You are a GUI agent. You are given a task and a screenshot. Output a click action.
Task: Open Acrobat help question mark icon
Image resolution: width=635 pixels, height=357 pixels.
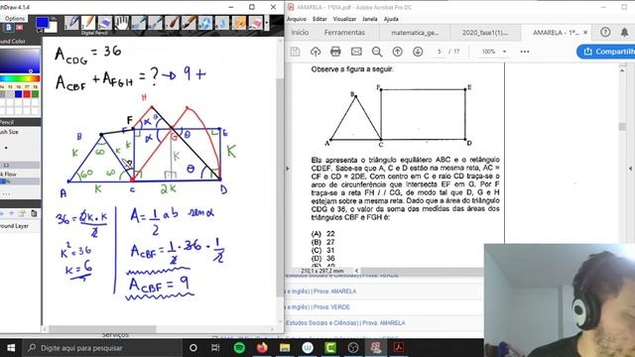pyautogui.click(x=605, y=33)
